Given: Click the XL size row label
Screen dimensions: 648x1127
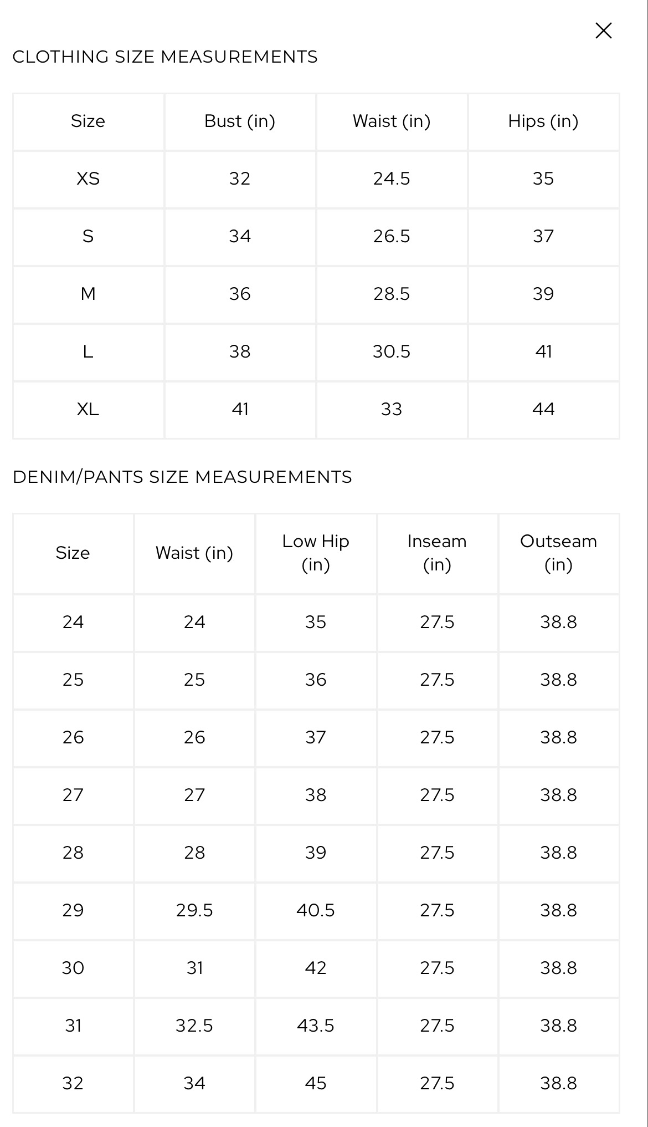Looking at the screenshot, I should pos(88,409).
